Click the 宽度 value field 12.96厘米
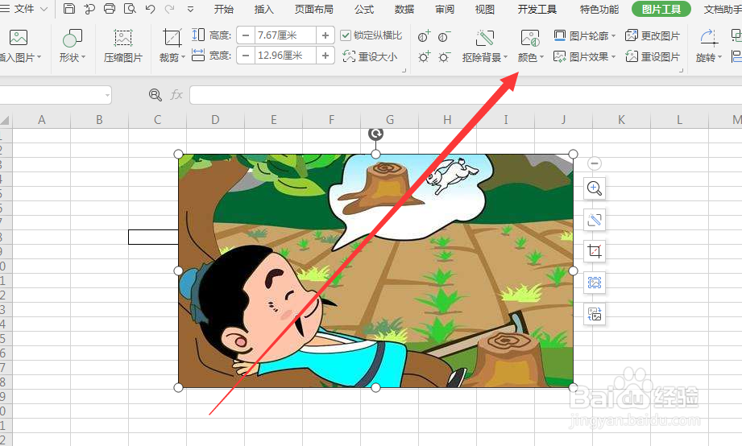The image size is (742, 446). click(285, 56)
